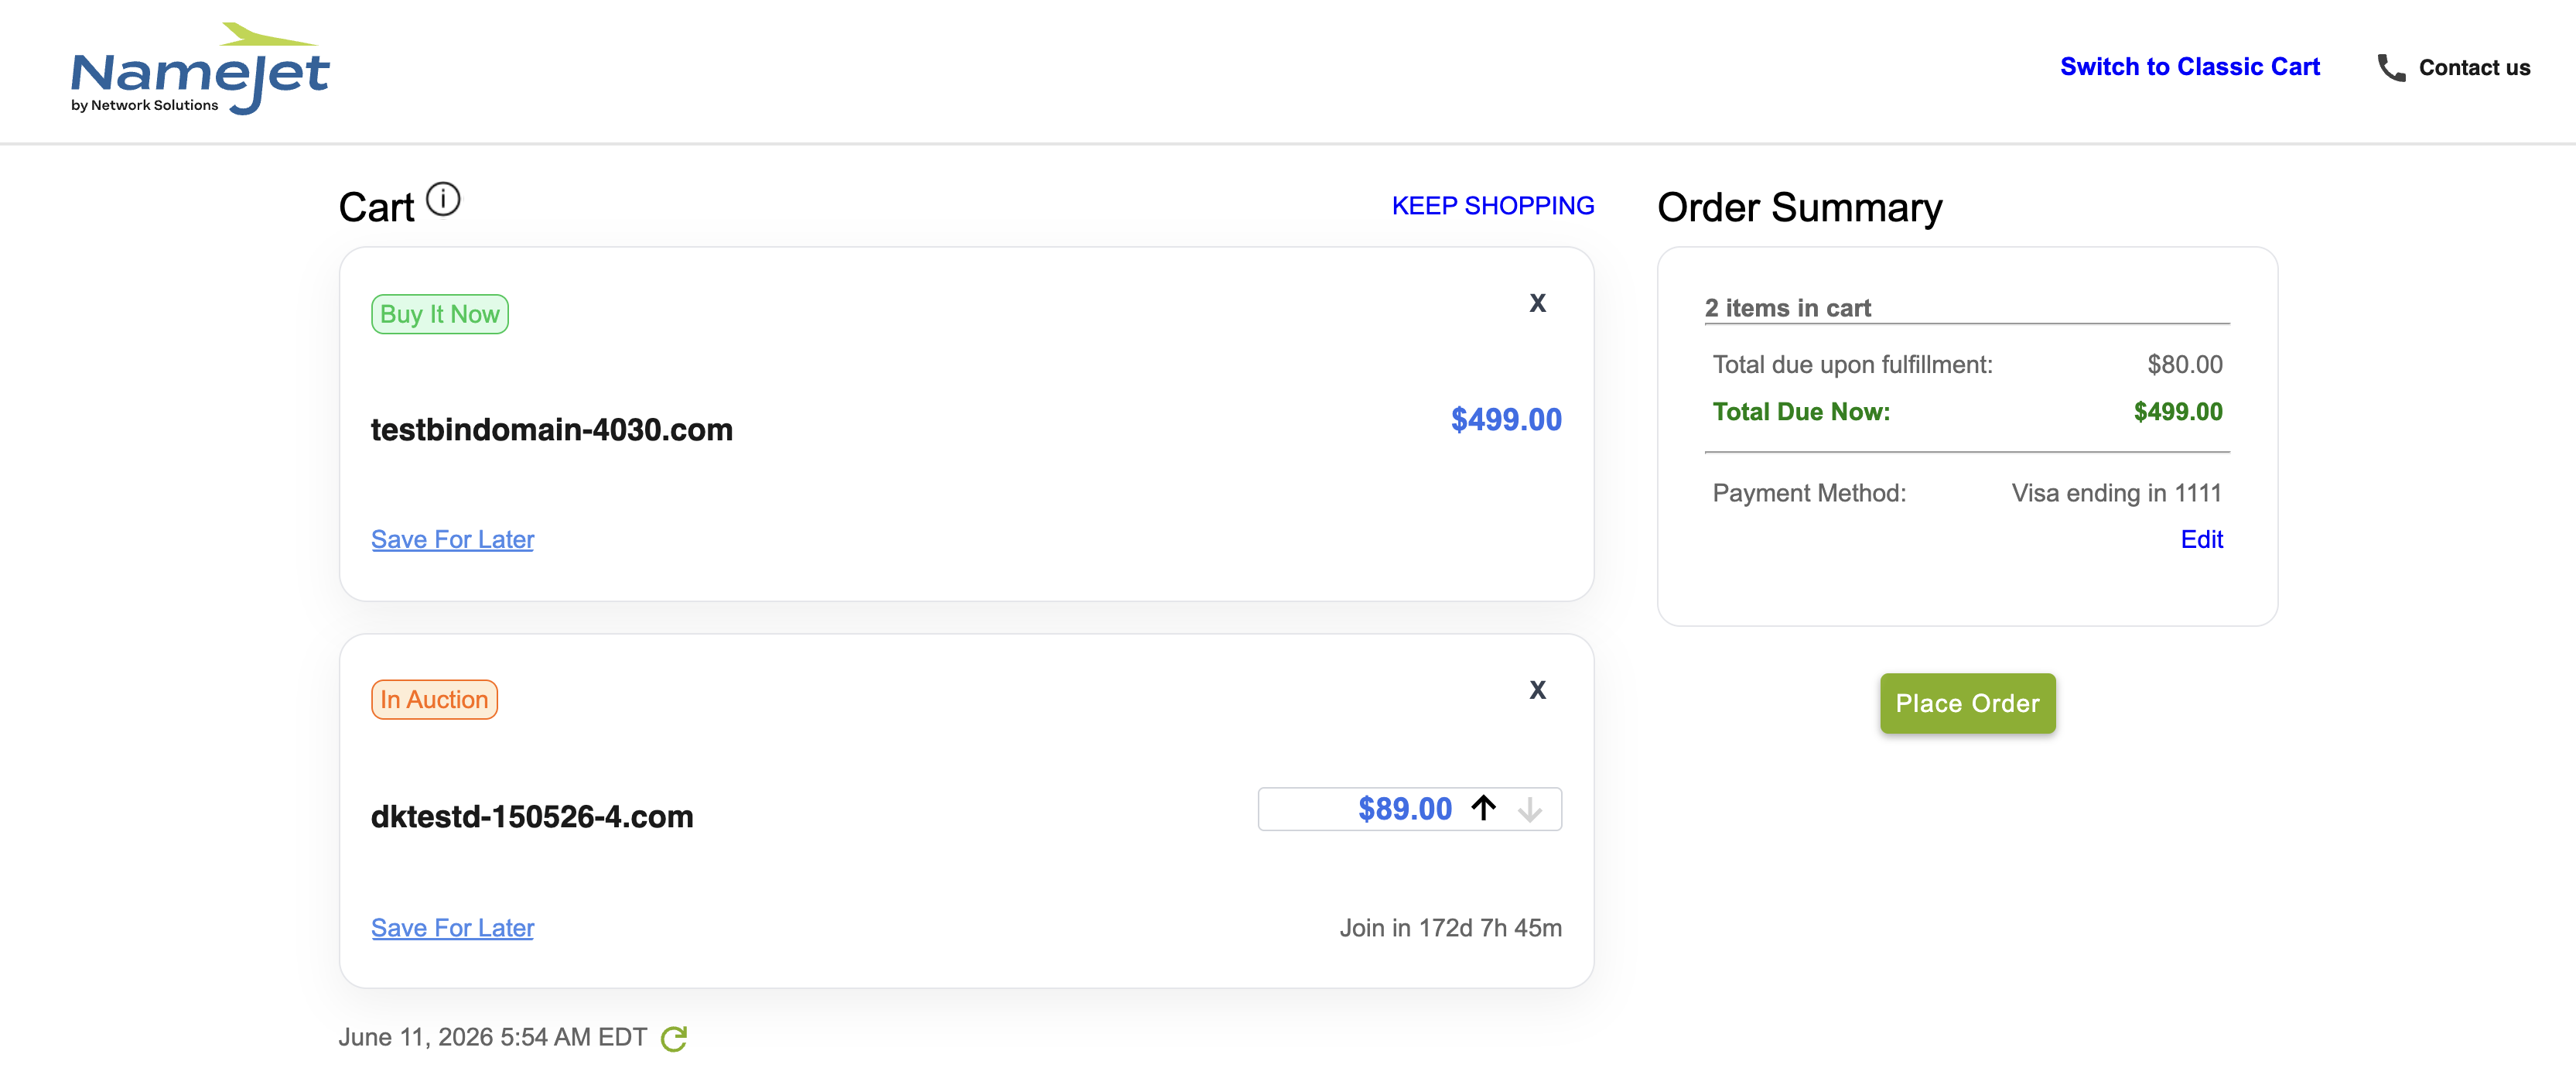Click the In Auction badge
This screenshot has height=1068, width=2576.
(x=434, y=699)
